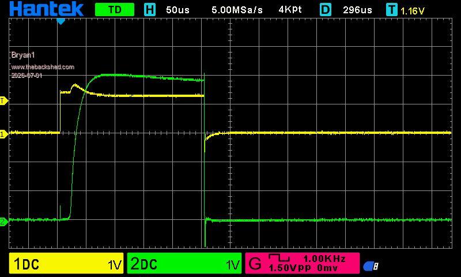Viewport: 461px width, 277px height.
Task: Select the H horizontal timebase icon
Action: [x=150, y=10]
